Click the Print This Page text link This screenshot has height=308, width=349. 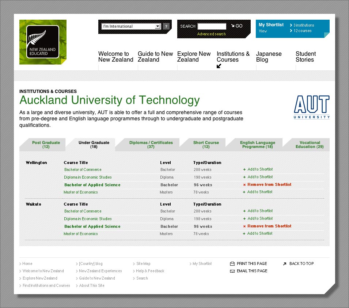coord(252,264)
